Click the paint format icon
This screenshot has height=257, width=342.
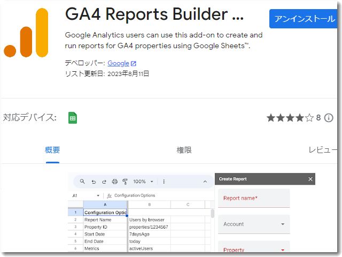125,182
